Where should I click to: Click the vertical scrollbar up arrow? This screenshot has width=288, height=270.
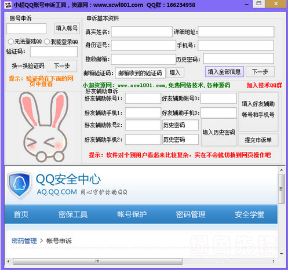coord(282,170)
